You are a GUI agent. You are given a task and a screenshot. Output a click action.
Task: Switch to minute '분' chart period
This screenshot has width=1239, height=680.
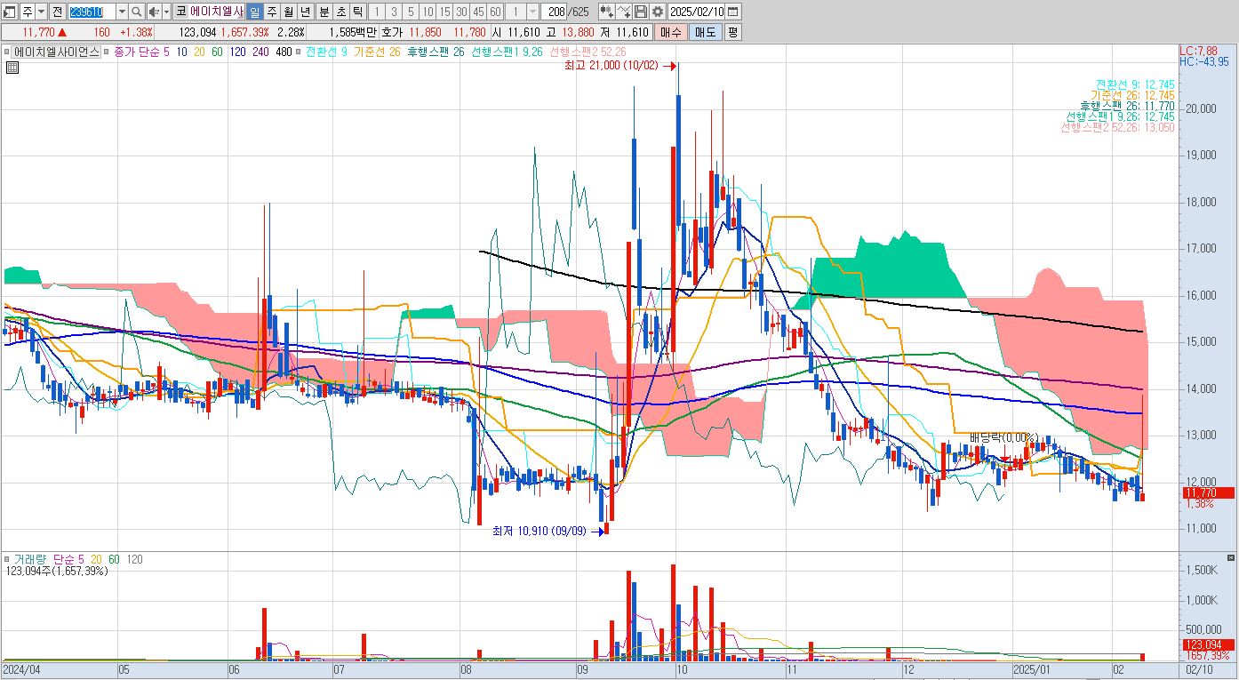[324, 12]
